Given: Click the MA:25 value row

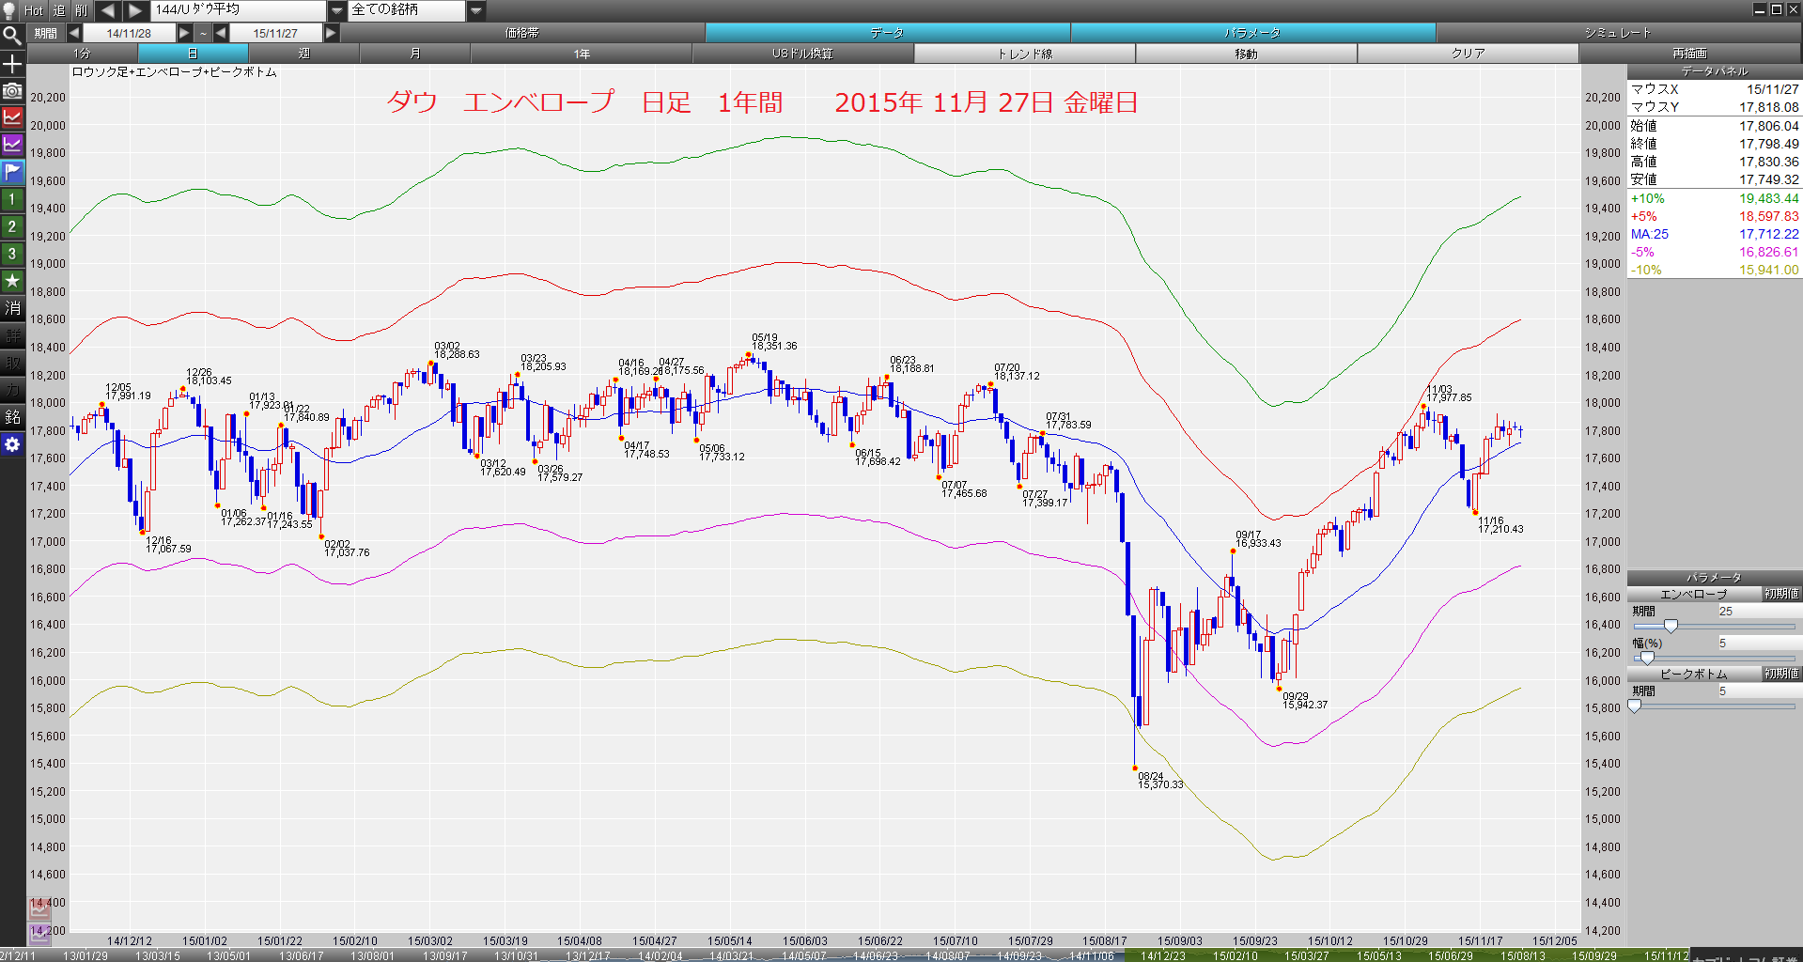Looking at the screenshot, I should [x=1715, y=234].
